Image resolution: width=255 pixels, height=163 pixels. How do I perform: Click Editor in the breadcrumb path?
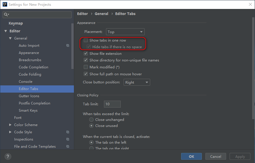(x=83, y=14)
